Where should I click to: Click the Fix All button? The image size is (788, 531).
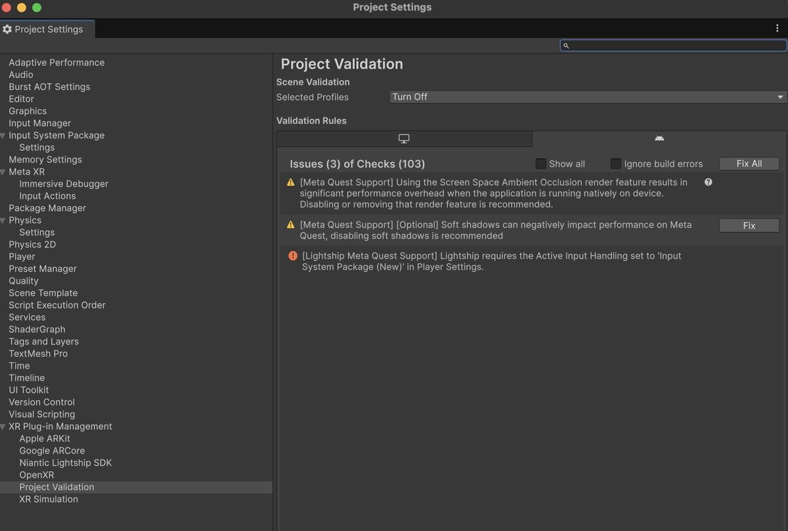pyautogui.click(x=749, y=163)
